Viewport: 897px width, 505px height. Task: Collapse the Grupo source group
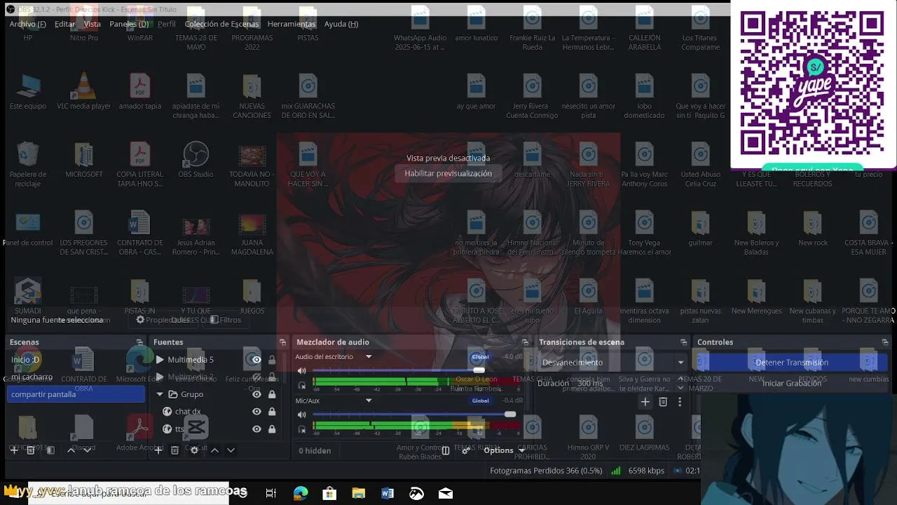click(x=160, y=394)
